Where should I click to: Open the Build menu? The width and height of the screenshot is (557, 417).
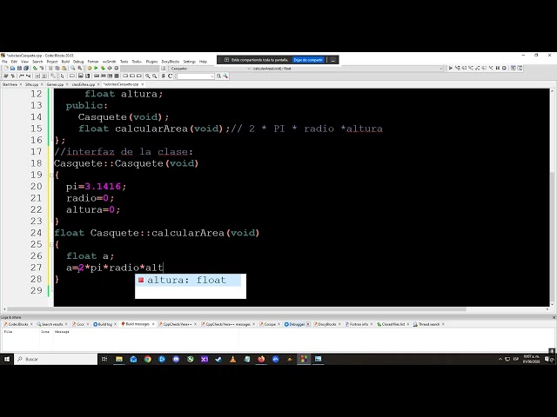tap(65, 62)
